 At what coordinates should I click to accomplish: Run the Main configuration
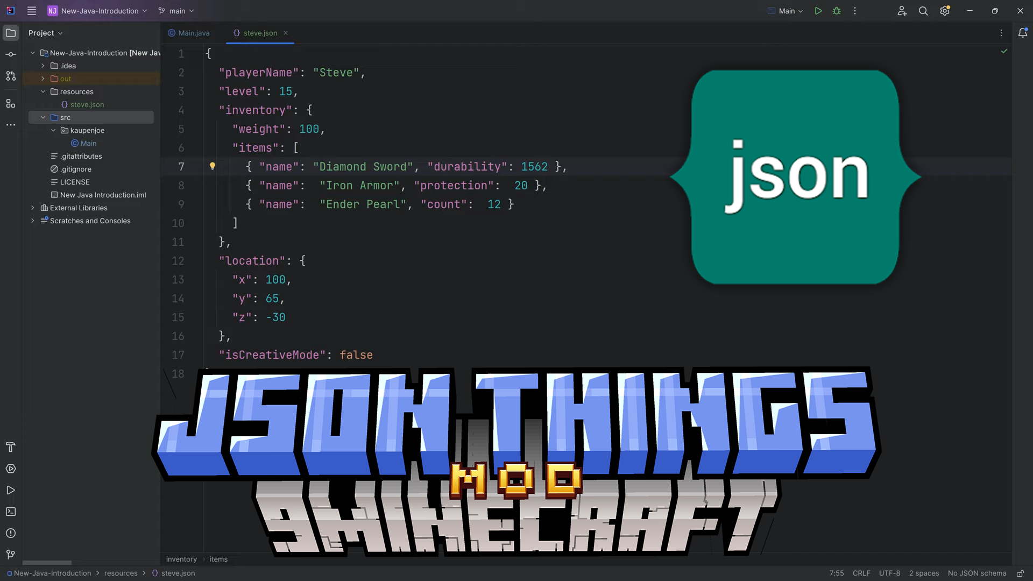tap(818, 11)
